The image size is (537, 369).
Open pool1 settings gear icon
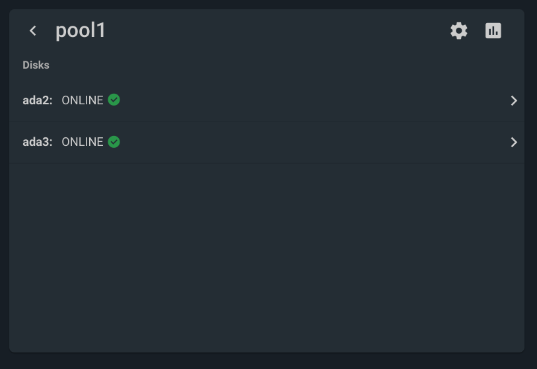coord(458,31)
